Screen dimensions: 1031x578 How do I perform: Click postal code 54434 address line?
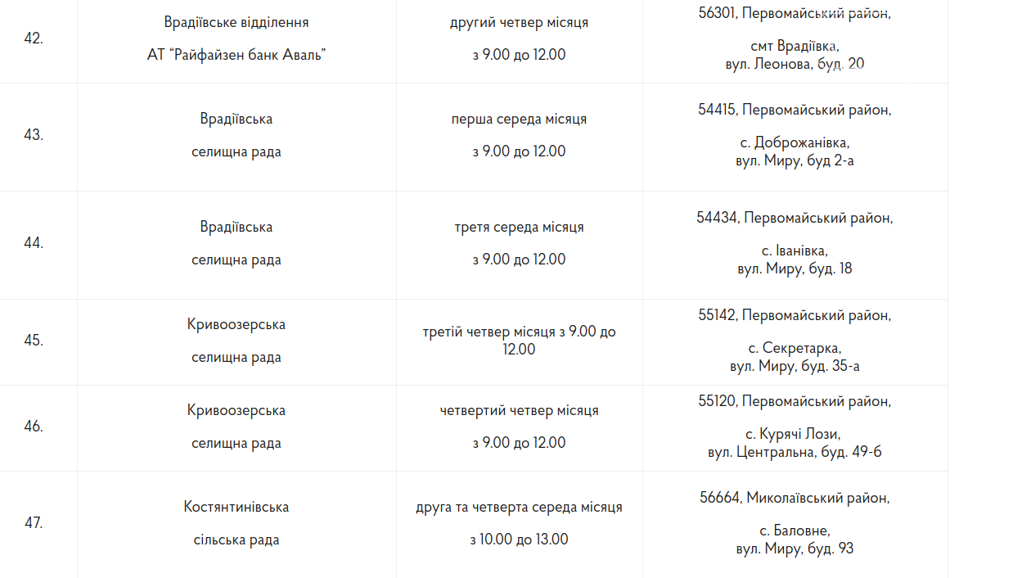(x=795, y=218)
